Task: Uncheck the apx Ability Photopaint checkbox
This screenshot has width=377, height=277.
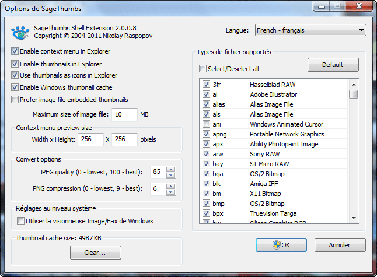Action: [206, 144]
